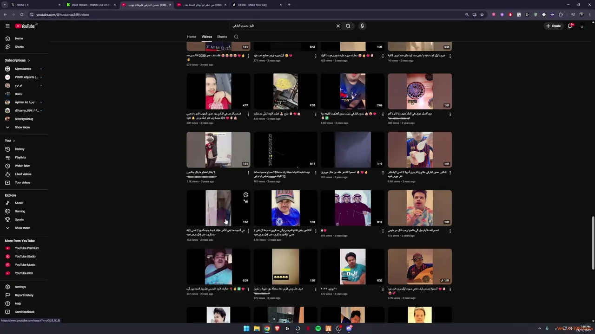This screenshot has width=595, height=334.
Task: Open YouTube Kids link
Action: point(24,273)
